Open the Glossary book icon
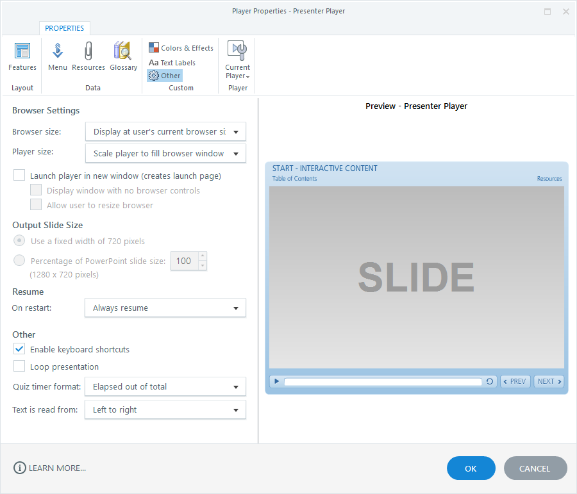The height and width of the screenshot is (494, 577). pyautogui.click(x=123, y=56)
